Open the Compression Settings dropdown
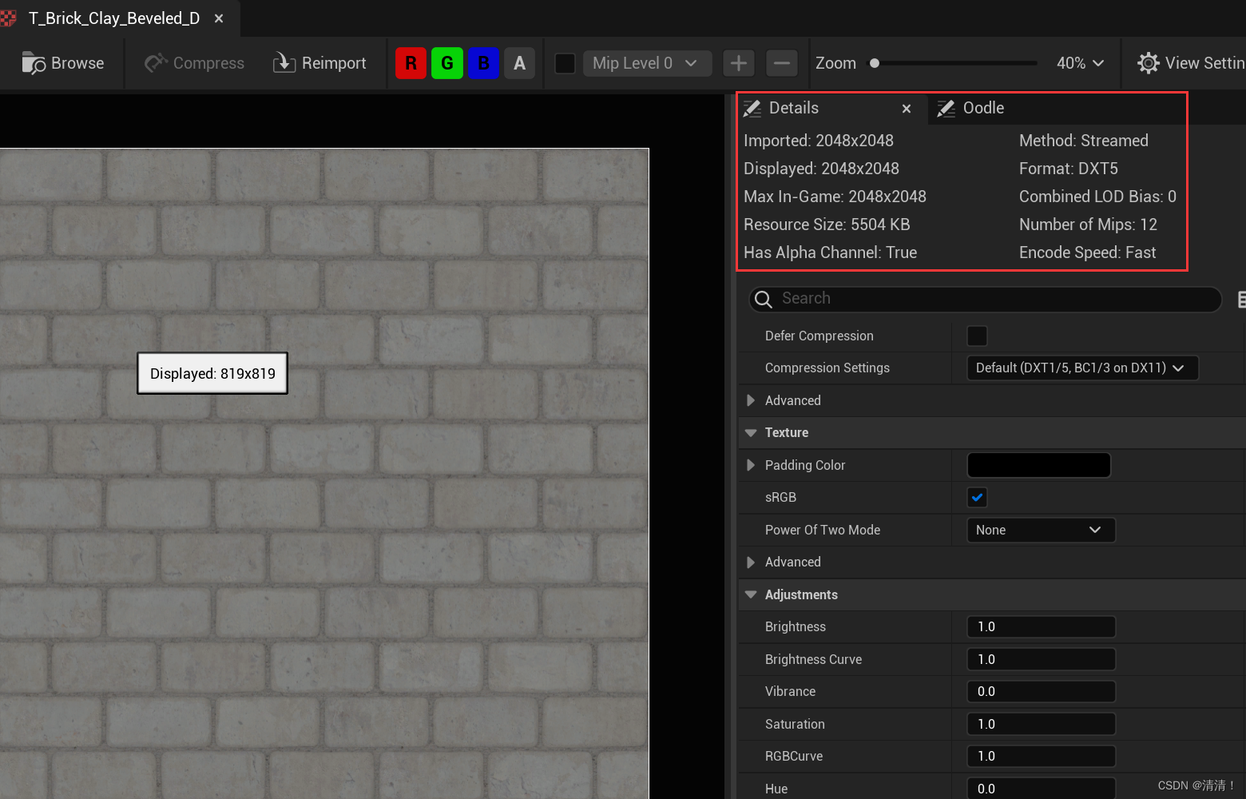 tap(1082, 368)
